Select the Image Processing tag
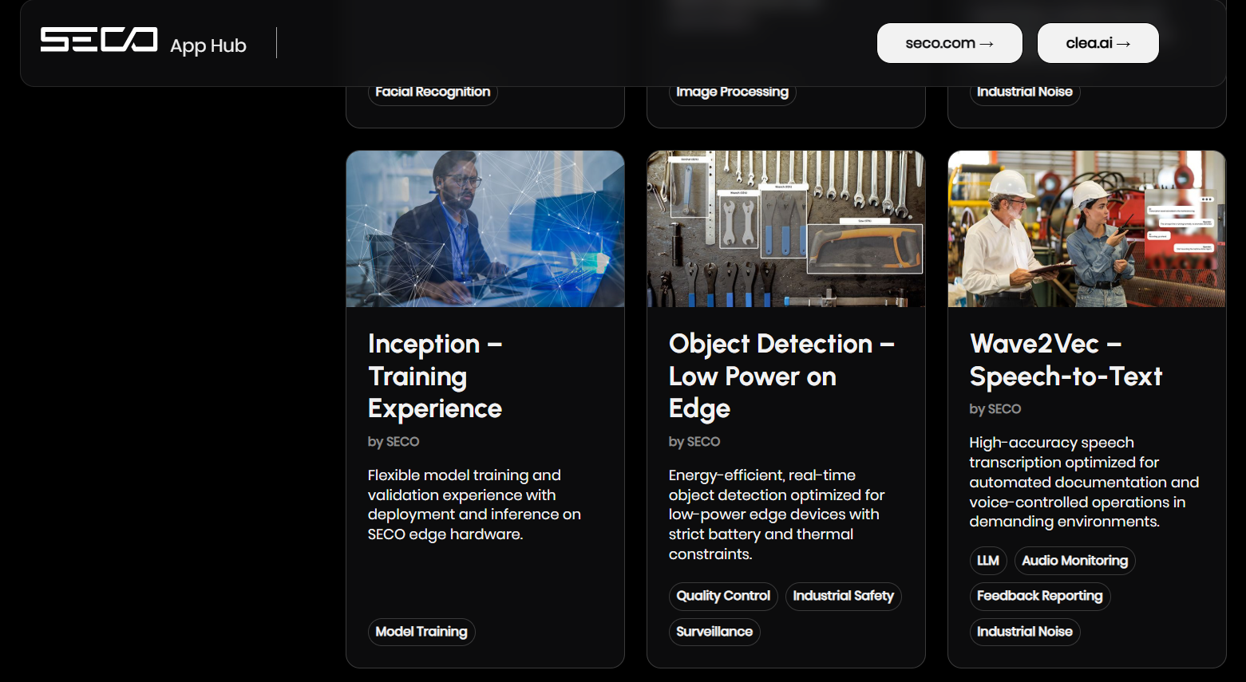 tap(732, 93)
